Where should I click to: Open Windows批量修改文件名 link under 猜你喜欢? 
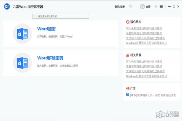point(147,43)
